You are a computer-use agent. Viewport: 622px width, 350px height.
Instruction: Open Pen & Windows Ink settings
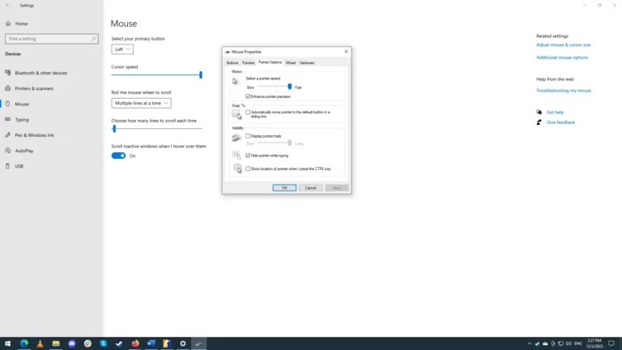pos(34,135)
